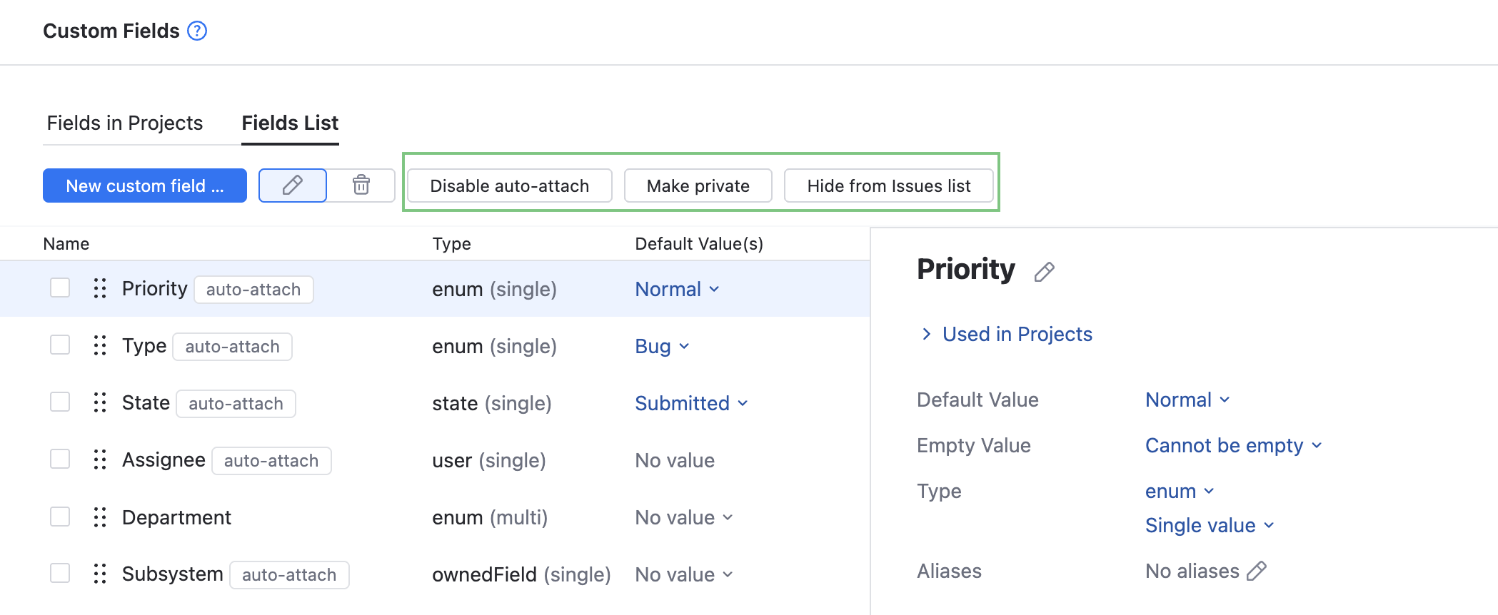
Task: Click the Hide from Issues list button
Action: 889,185
